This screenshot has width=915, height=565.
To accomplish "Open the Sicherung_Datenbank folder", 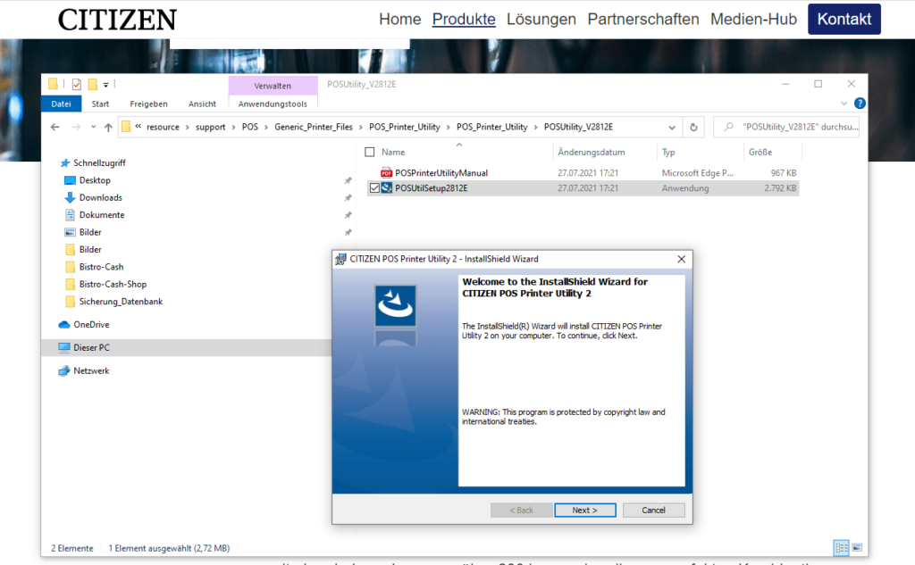I will tap(121, 302).
